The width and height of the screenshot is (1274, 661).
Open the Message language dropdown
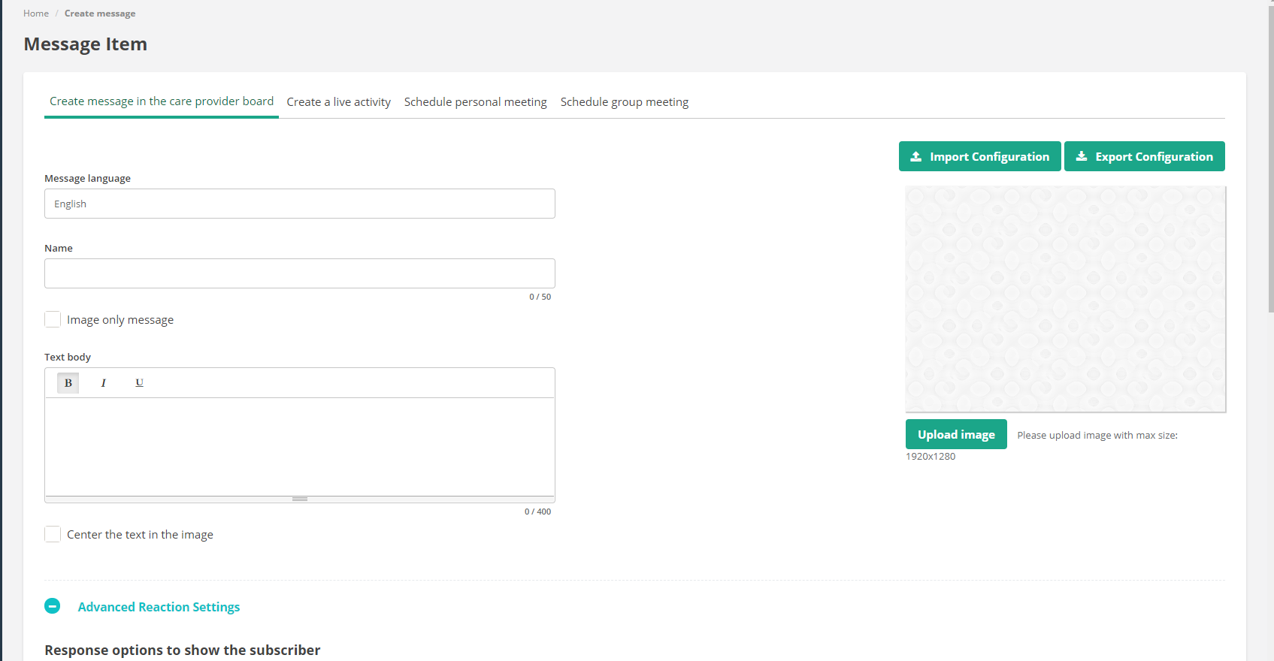pos(299,204)
